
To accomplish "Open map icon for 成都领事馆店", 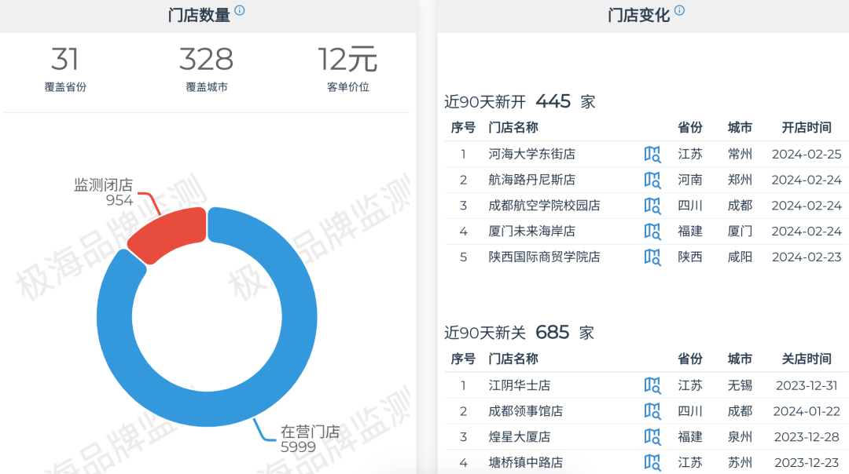I will (652, 411).
